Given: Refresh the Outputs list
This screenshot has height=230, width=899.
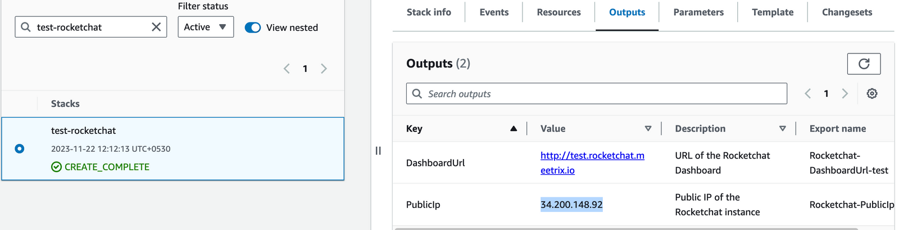Looking at the screenshot, I should point(864,64).
